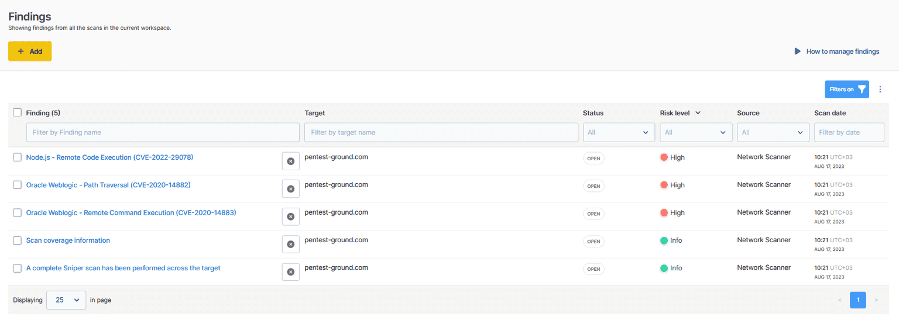
Task: Check the Node.js Remote Code Execution row
Action: tap(18, 157)
